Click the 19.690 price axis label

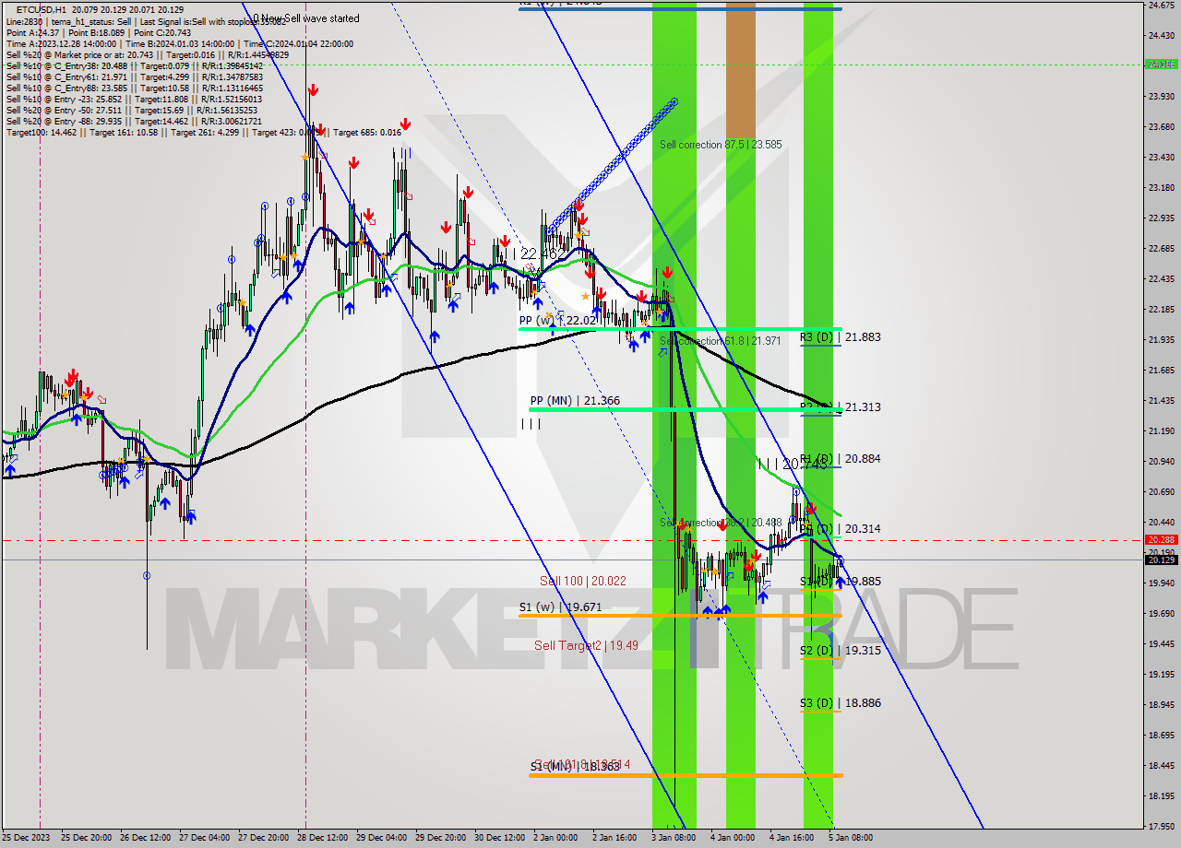click(x=1161, y=613)
